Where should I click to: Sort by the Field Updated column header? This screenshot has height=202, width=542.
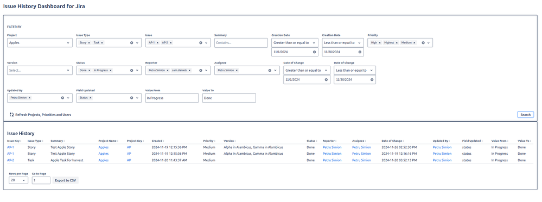pos(473,141)
